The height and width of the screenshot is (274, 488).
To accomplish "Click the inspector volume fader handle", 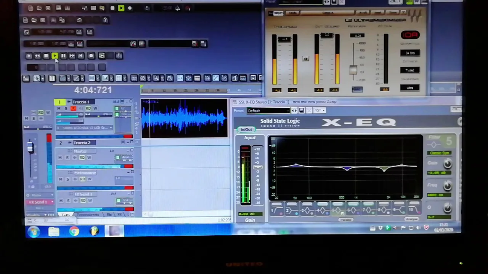I will coord(30,148).
